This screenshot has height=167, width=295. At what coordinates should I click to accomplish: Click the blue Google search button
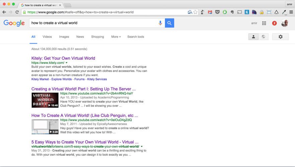pyautogui.click(x=169, y=23)
